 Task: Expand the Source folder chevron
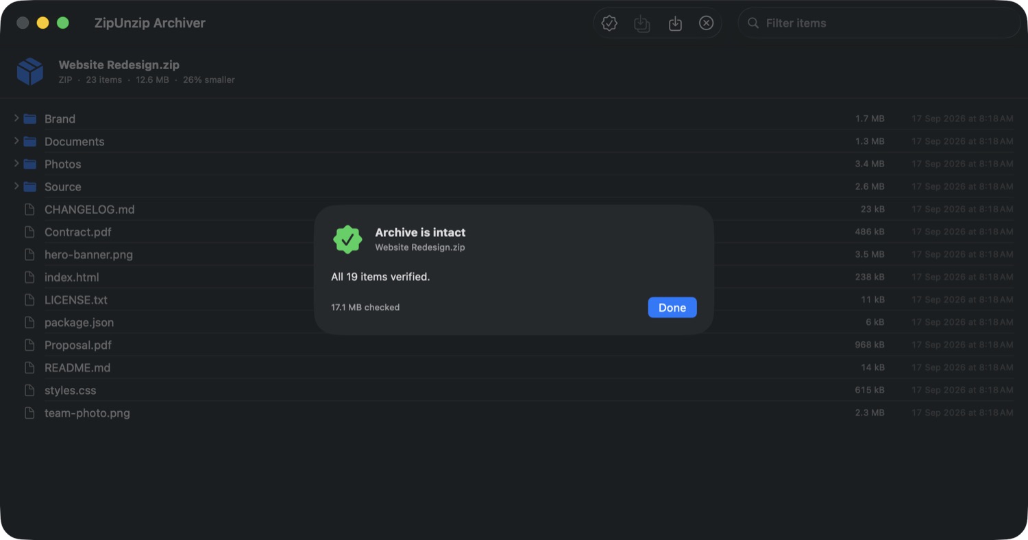[x=16, y=186]
